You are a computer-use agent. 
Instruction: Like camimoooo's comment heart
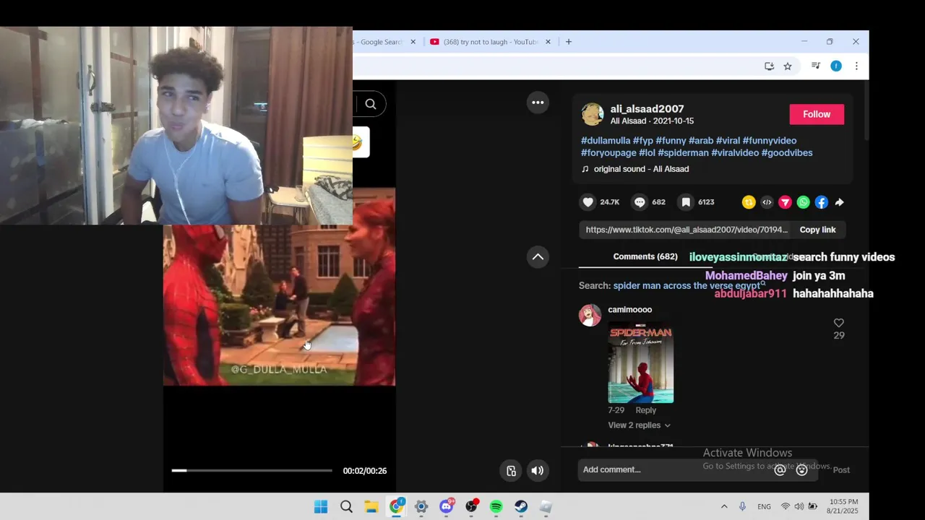pyautogui.click(x=838, y=323)
